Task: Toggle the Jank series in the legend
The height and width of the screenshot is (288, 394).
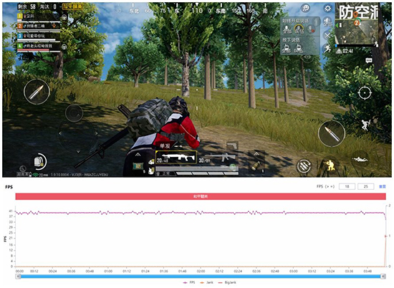Action: click(x=206, y=282)
